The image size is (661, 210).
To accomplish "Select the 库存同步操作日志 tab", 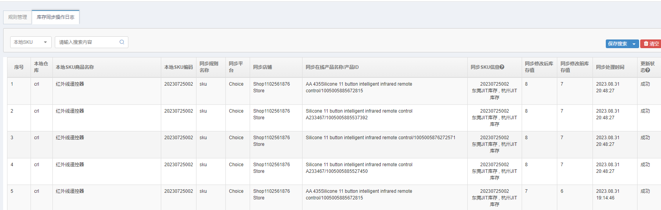I will pyautogui.click(x=56, y=17).
